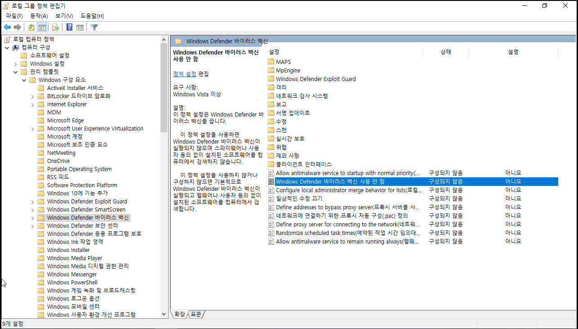The image size is (578, 329).
Task: Select 'Define proxy server for connecting' policy
Action: pyautogui.click(x=413, y=224)
